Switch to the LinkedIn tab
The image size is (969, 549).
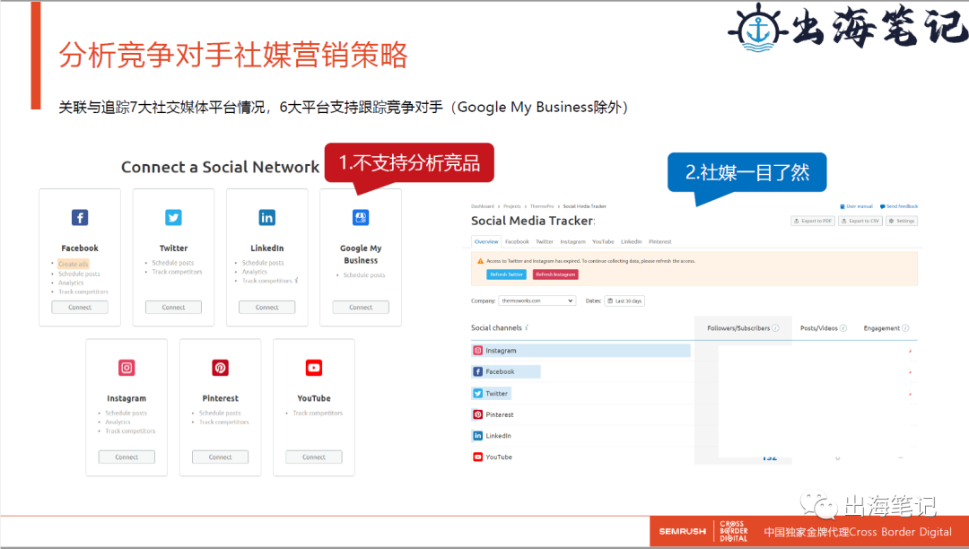631,241
